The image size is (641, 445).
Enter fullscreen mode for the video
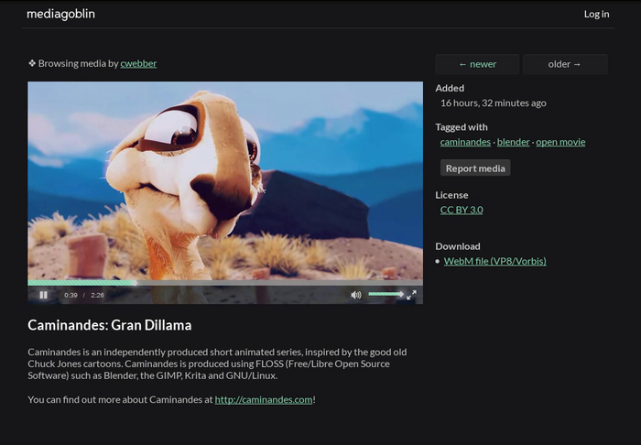(411, 295)
